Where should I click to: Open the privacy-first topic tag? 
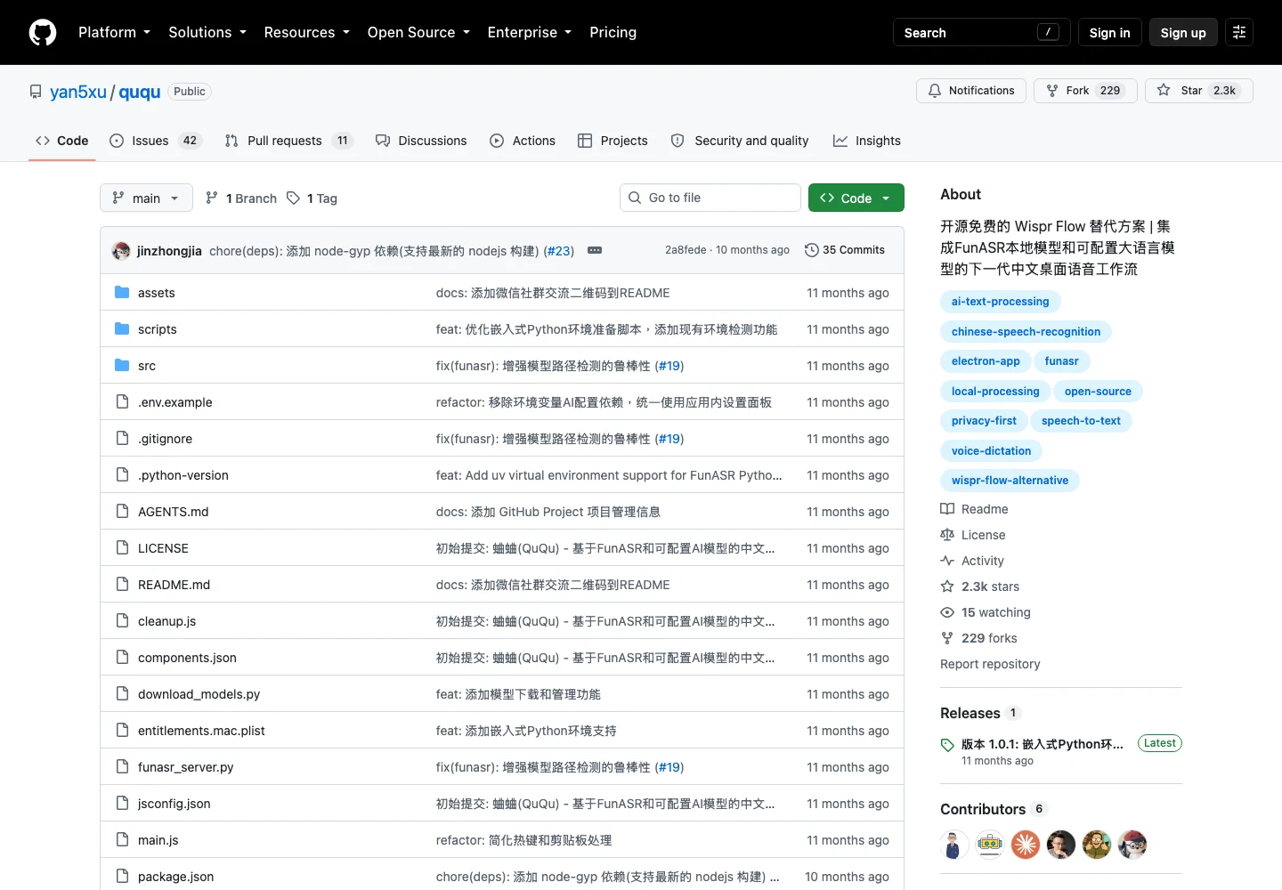[984, 420]
